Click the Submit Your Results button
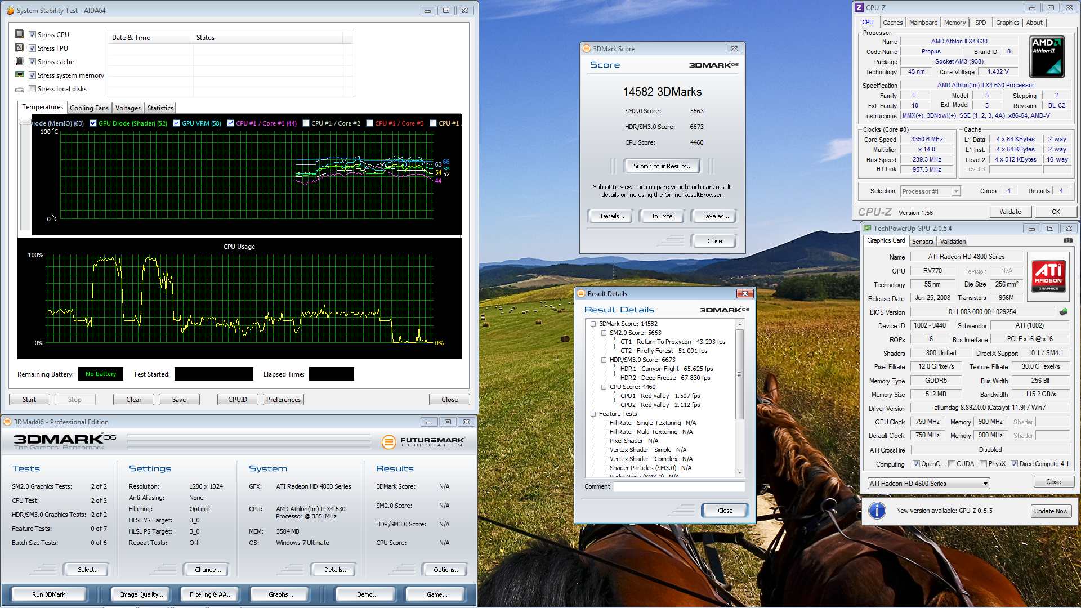The width and height of the screenshot is (1081, 608). point(662,166)
